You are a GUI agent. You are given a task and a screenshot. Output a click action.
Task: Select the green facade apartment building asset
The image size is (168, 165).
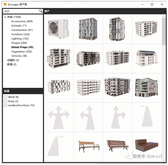(146, 88)
